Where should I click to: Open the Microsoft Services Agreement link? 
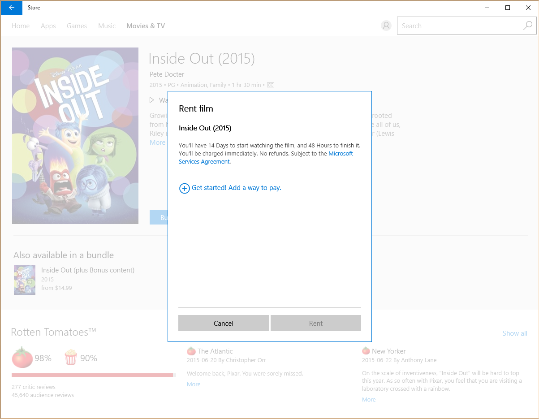pyautogui.click(x=266, y=157)
